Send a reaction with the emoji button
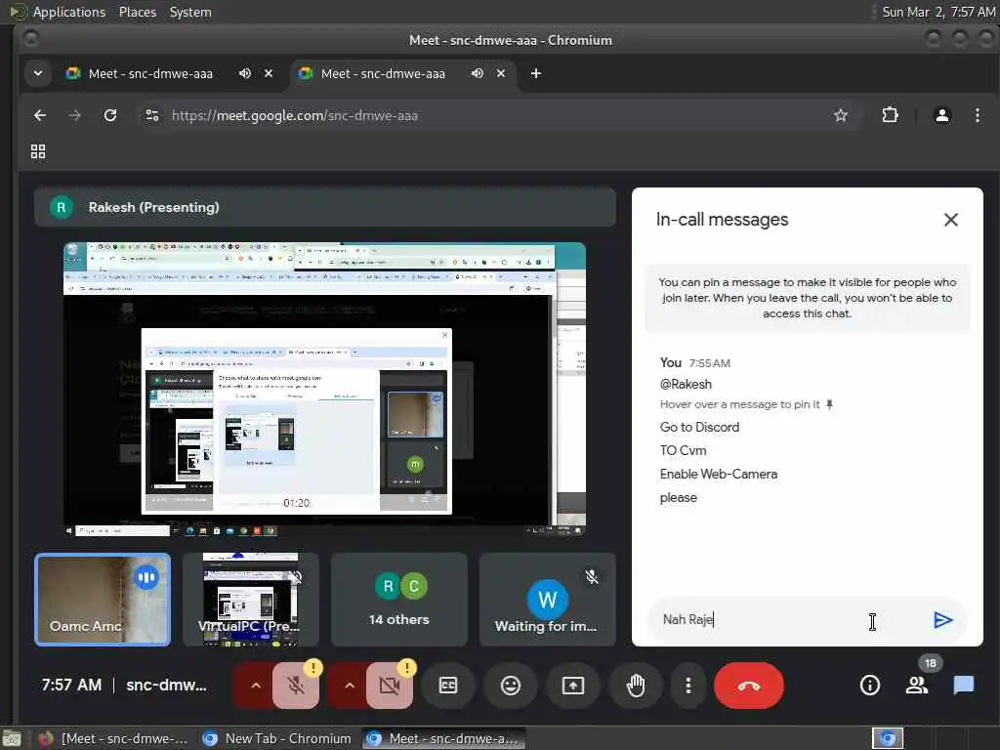This screenshot has height=750, width=1000. [x=510, y=686]
